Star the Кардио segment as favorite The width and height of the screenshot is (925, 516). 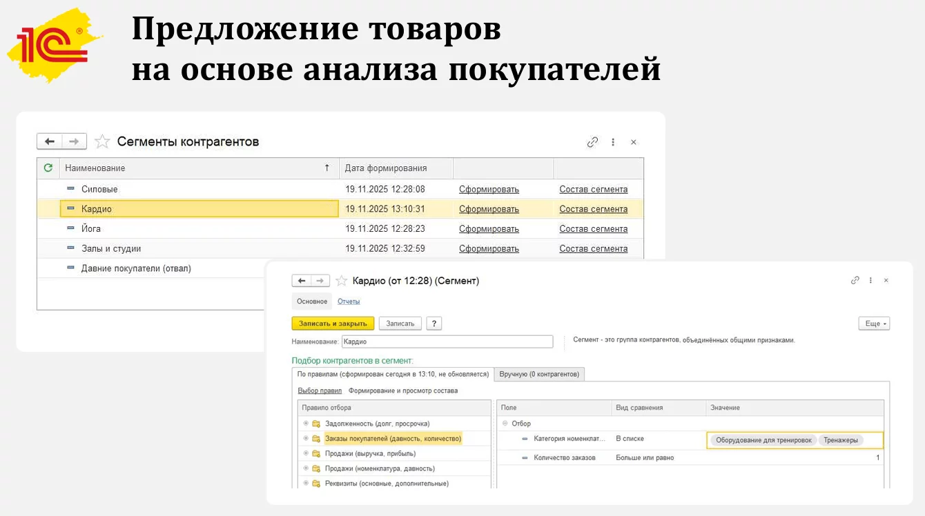(341, 281)
